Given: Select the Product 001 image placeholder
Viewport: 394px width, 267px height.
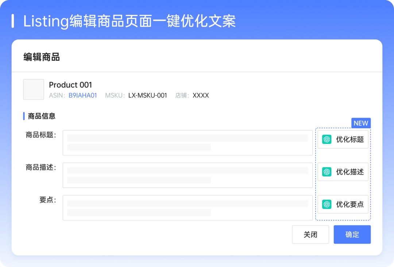Looking at the screenshot, I should (x=34, y=89).
